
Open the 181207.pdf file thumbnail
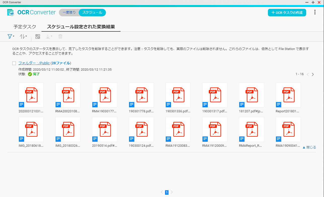pyautogui.click(x=252, y=95)
